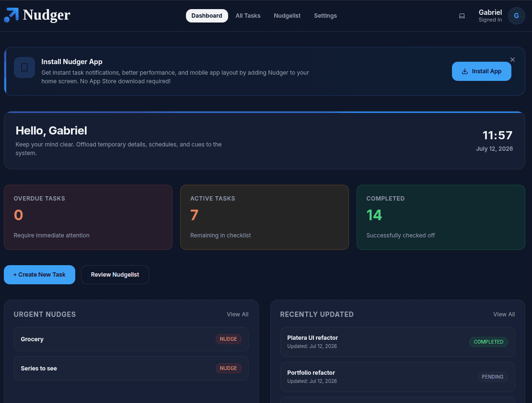This screenshot has width=532, height=403.
Task: Click the RECENTLY UPDATED heading
Action: click(x=316, y=314)
